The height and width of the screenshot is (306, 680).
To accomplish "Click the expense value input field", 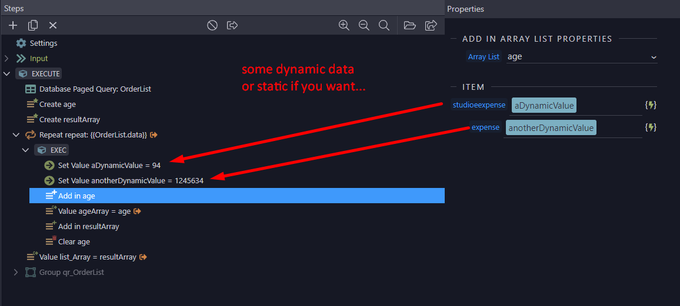I will [x=572, y=127].
